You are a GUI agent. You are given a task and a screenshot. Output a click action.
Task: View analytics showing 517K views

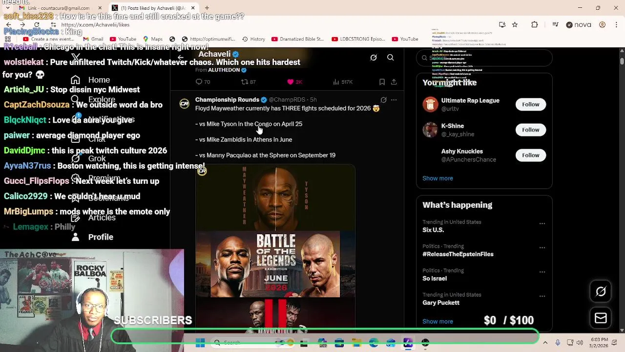point(342,82)
